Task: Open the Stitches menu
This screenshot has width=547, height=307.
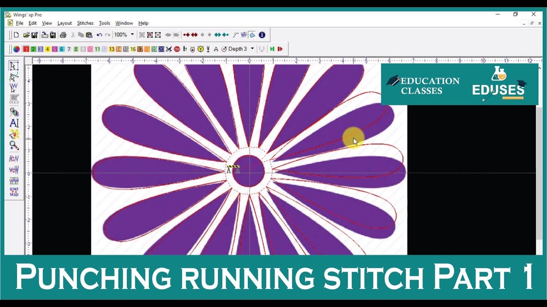Action: [85, 23]
